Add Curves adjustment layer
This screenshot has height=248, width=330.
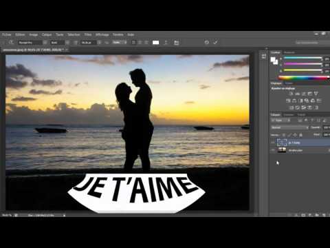point(304,94)
